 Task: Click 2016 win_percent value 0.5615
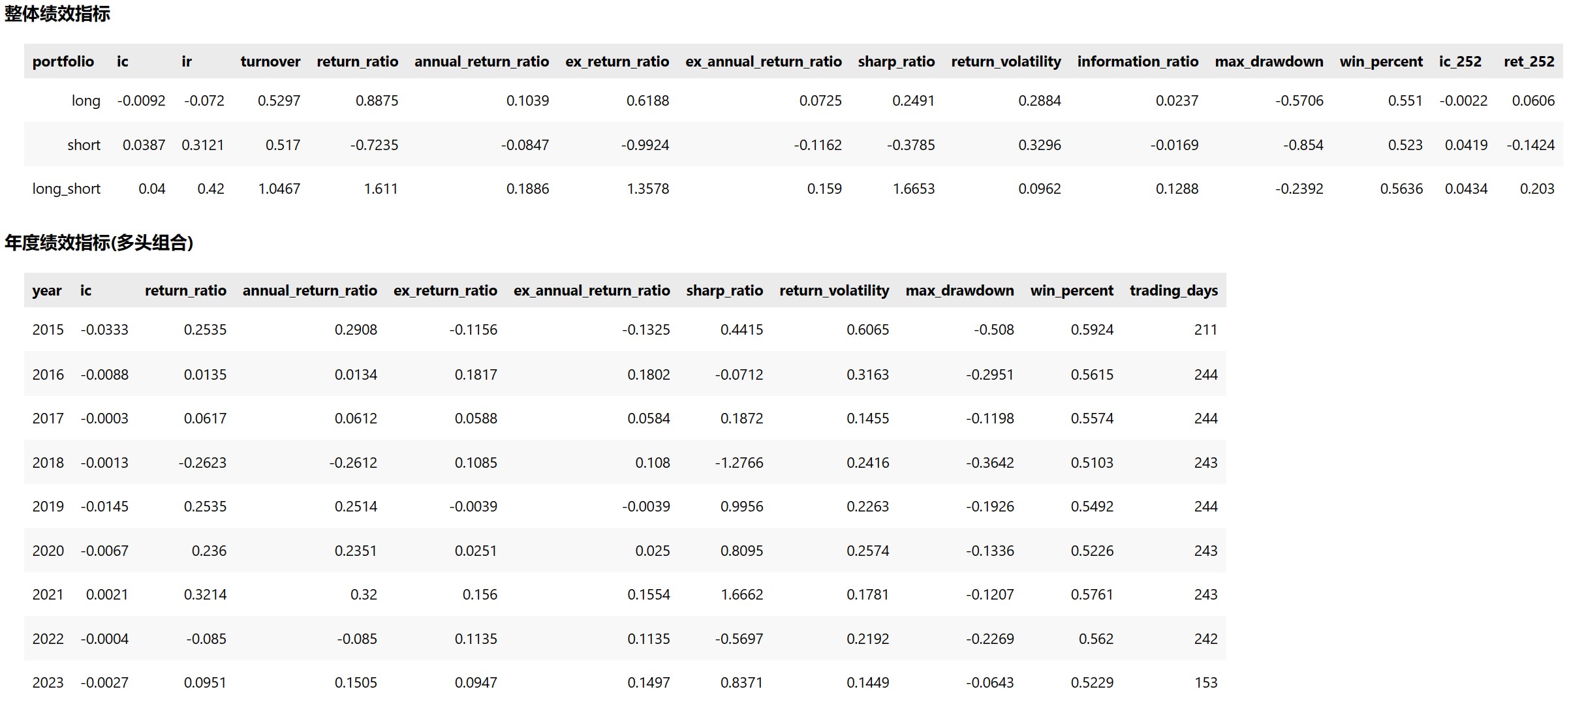1092,374
